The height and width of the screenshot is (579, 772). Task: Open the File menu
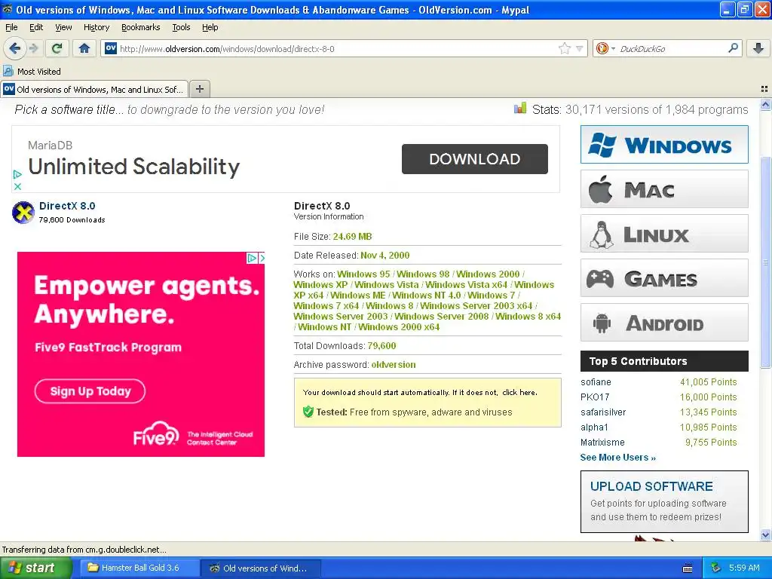click(11, 27)
